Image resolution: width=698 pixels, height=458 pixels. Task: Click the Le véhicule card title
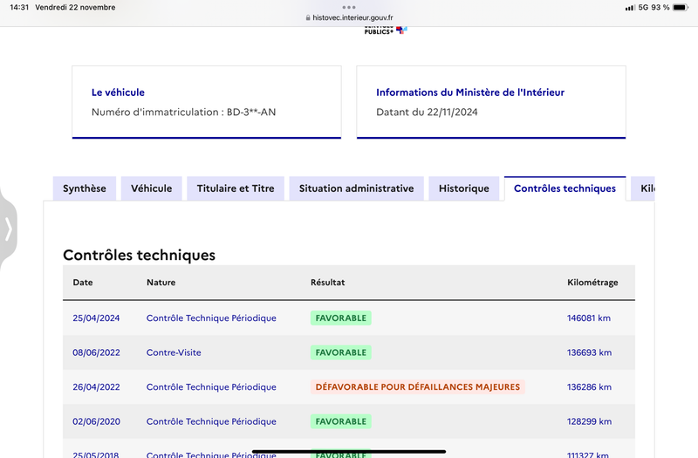point(118,92)
